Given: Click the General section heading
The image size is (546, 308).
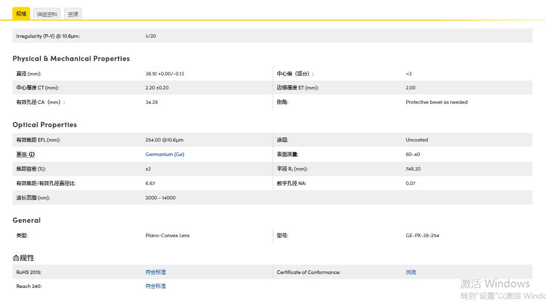Looking at the screenshot, I should (26, 221).
